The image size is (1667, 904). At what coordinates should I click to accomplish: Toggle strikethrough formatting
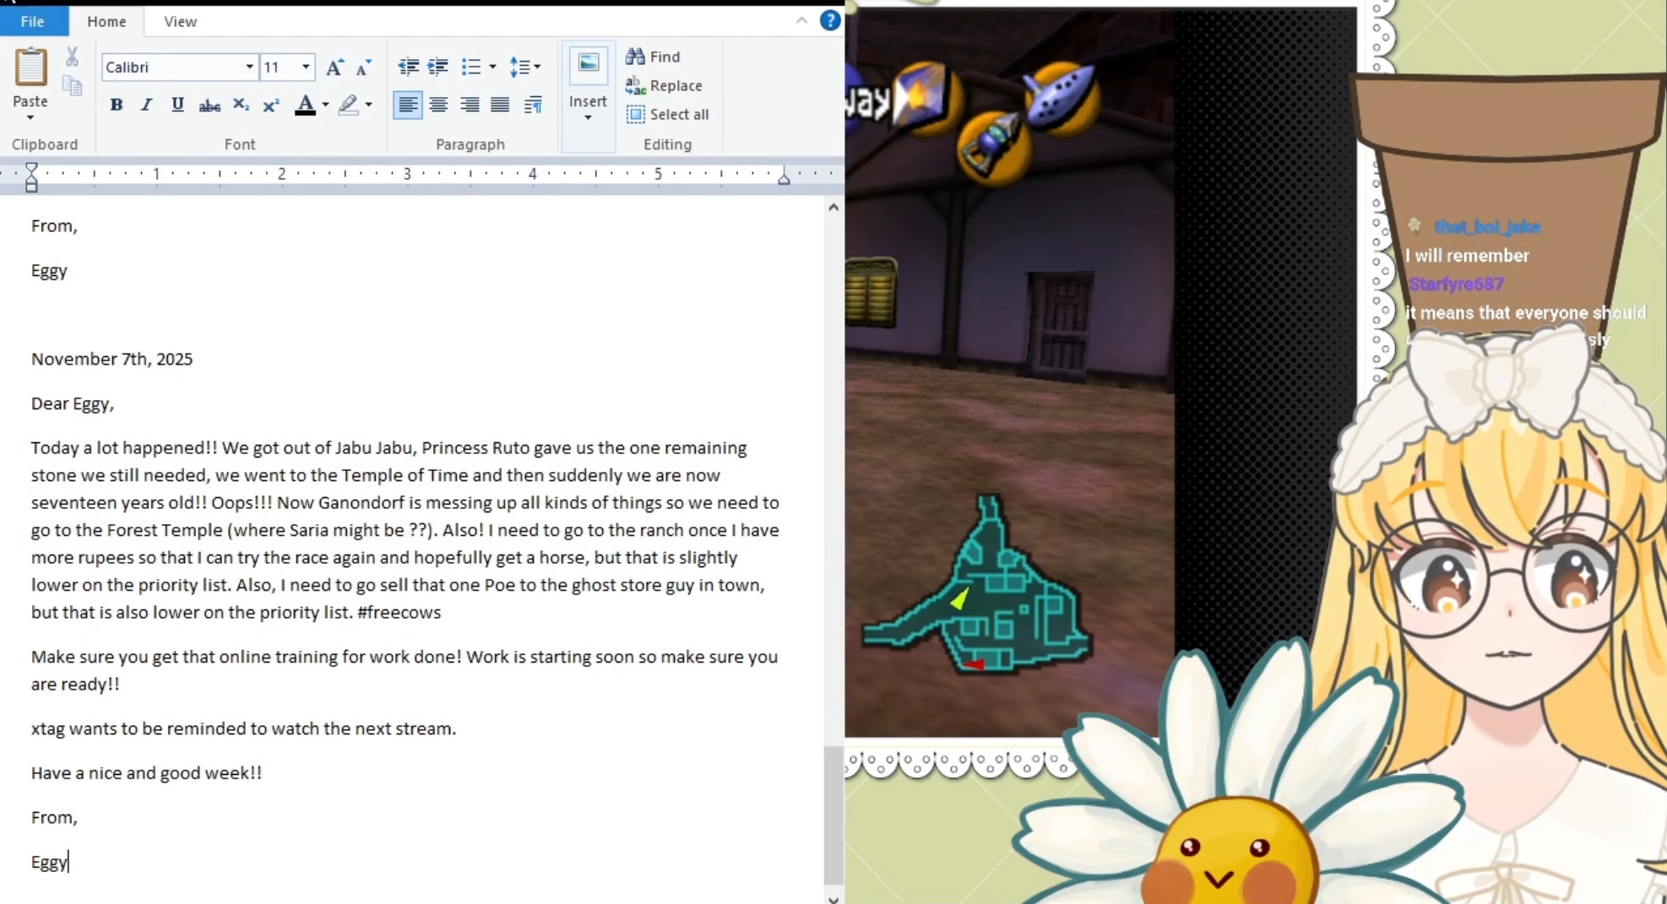(209, 105)
